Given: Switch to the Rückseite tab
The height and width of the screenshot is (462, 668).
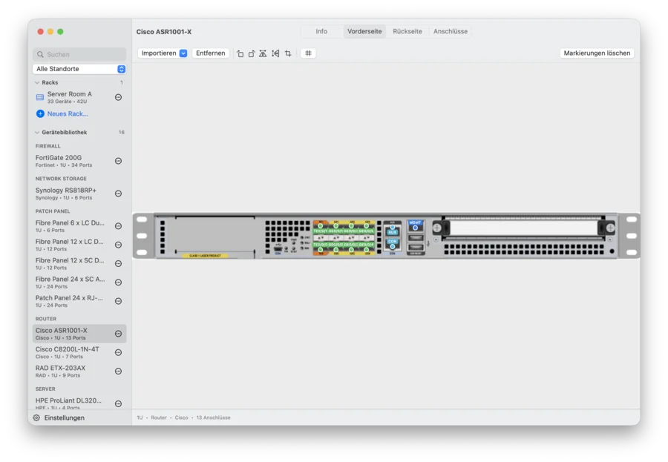Looking at the screenshot, I should click(407, 31).
